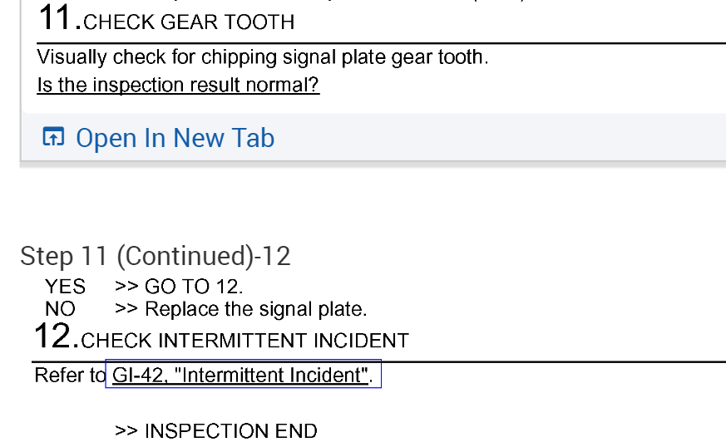The image size is (726, 447).
Task: Open the "Open In New Tab" link text
Action: [175, 138]
